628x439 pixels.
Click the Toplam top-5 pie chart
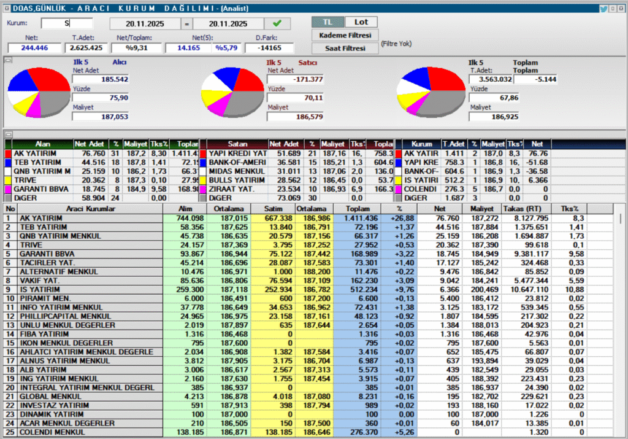coord(424,91)
